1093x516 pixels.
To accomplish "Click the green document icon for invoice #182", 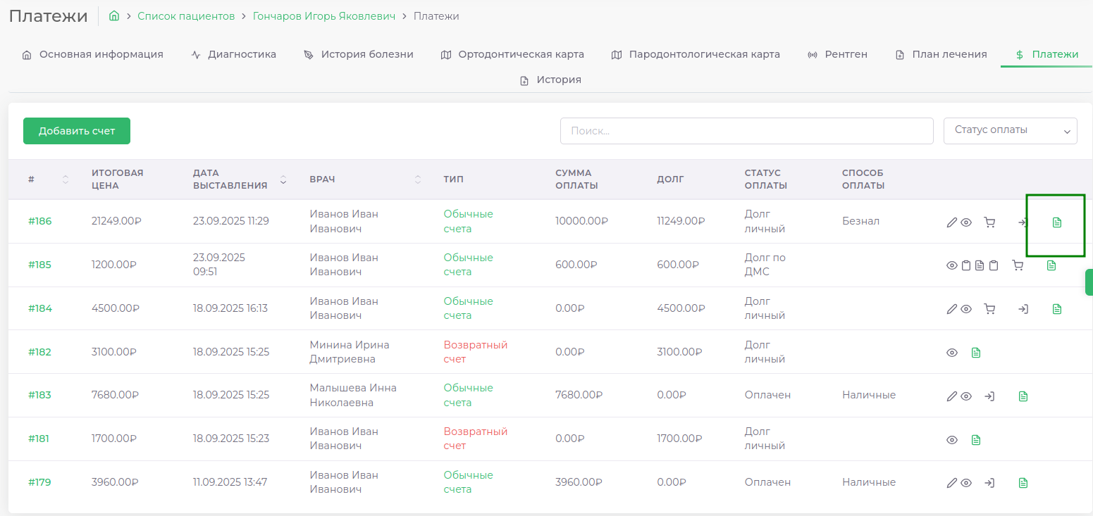I will (x=975, y=353).
